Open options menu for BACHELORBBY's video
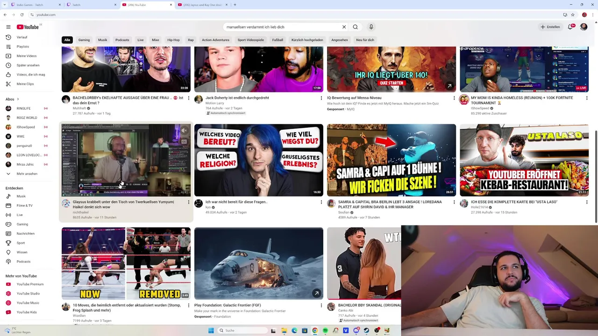598x336 pixels. 189,98
